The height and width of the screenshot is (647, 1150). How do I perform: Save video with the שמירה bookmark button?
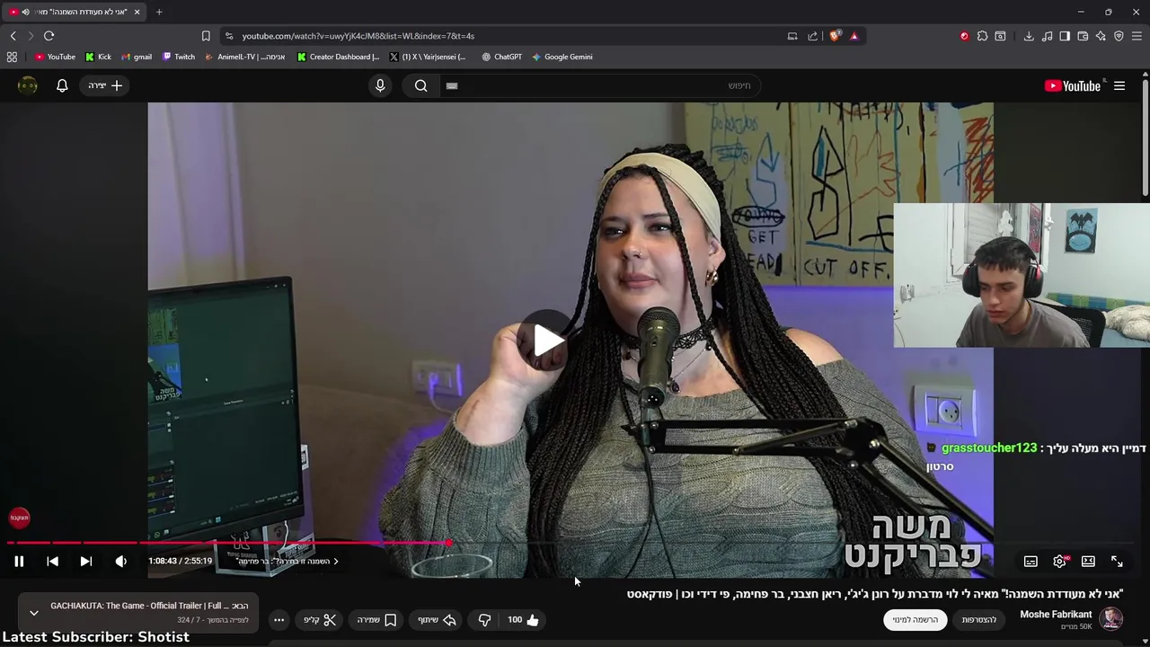(376, 620)
